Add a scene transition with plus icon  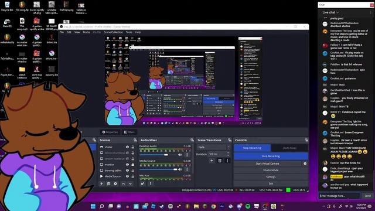point(212,161)
